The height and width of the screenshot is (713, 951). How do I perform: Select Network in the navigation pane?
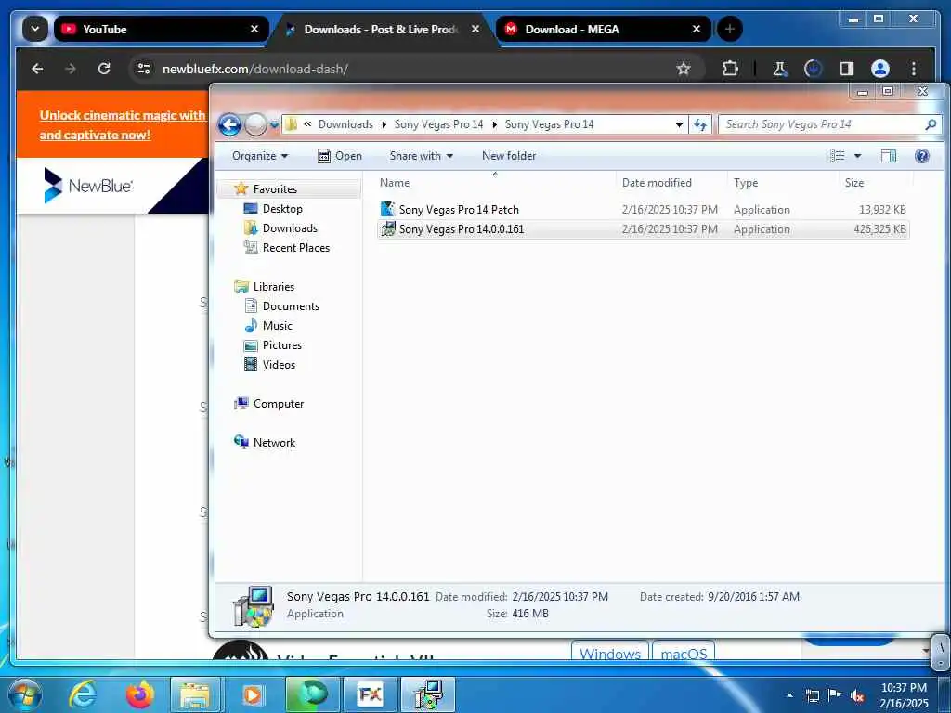coord(274,443)
